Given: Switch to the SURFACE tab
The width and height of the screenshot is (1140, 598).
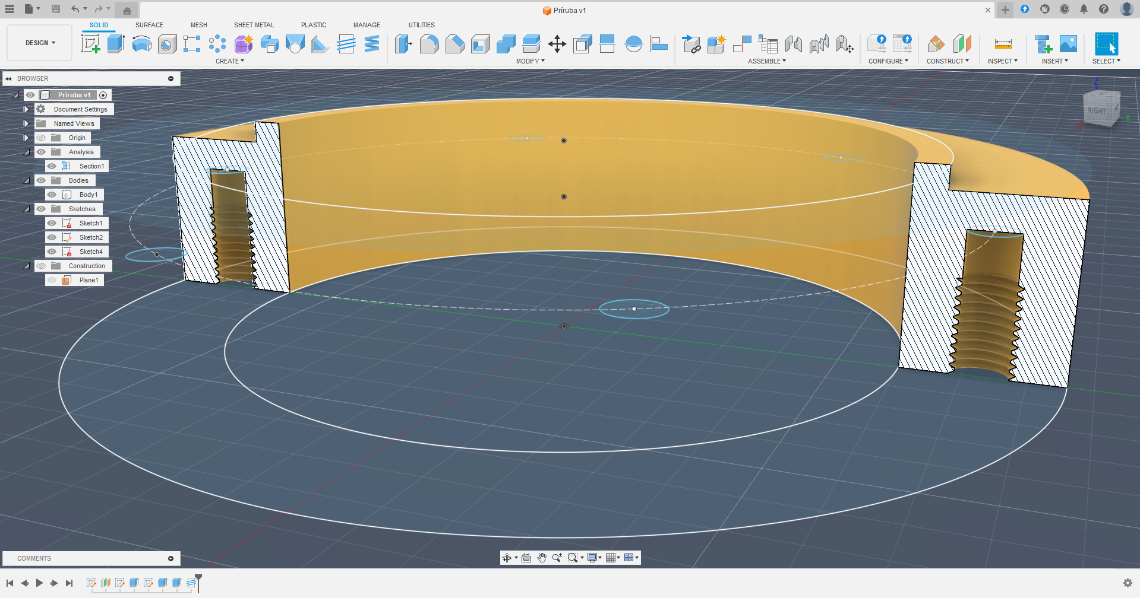Looking at the screenshot, I should [149, 25].
